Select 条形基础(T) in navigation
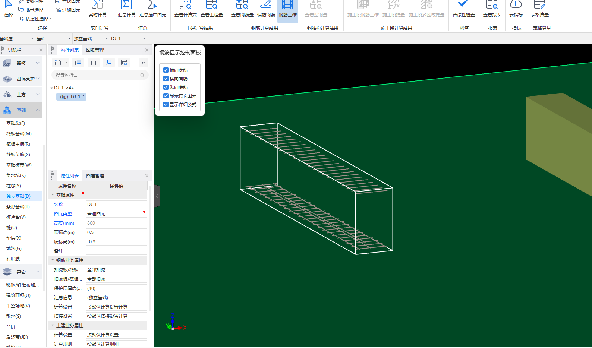 [18, 207]
